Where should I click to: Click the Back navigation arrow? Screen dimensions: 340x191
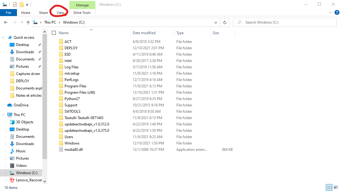pyautogui.click(x=6, y=22)
